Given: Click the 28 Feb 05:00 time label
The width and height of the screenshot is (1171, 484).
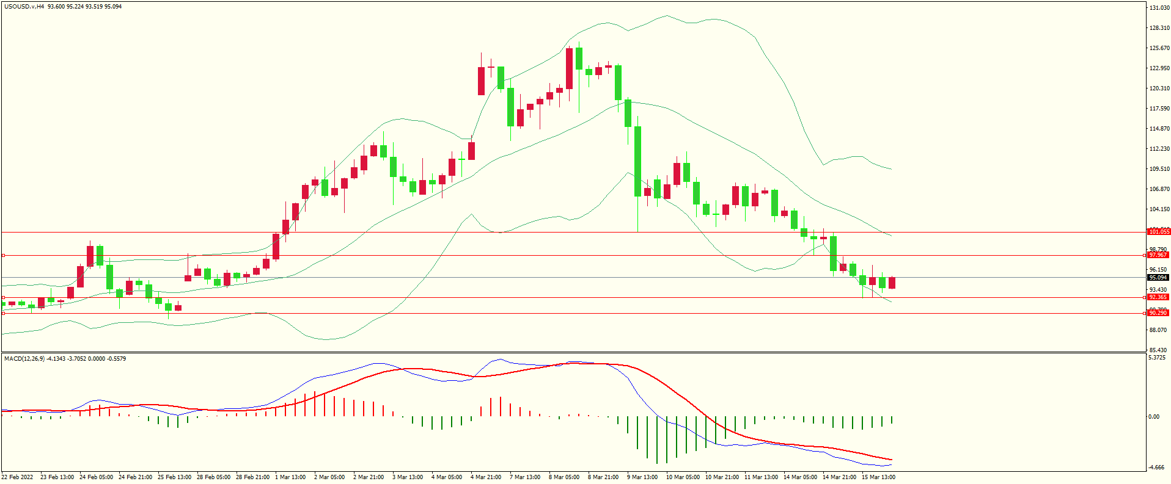Looking at the screenshot, I should (213, 477).
